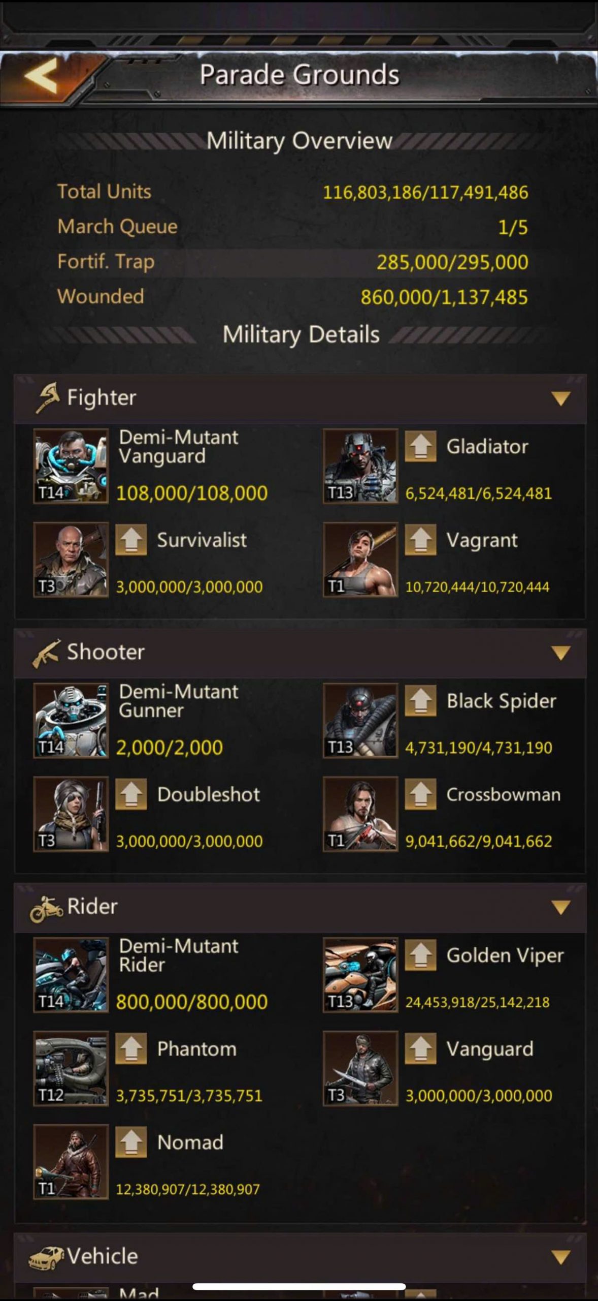
Task: Select the Vanguard T3 portrait
Action: [x=360, y=1068]
